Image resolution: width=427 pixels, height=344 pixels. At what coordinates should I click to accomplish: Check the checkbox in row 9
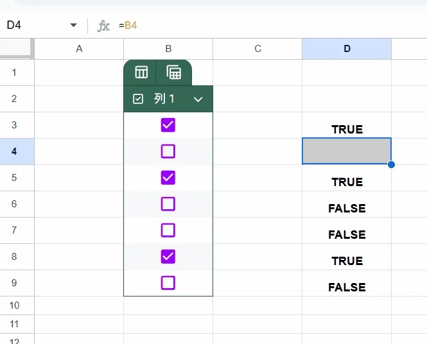pyautogui.click(x=168, y=283)
